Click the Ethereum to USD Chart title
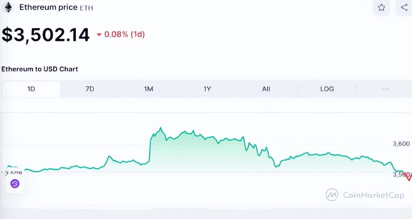The height and width of the screenshot is (219, 412). 40,69
